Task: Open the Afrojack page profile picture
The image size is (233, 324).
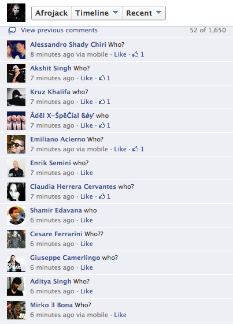Action: click(x=16, y=13)
